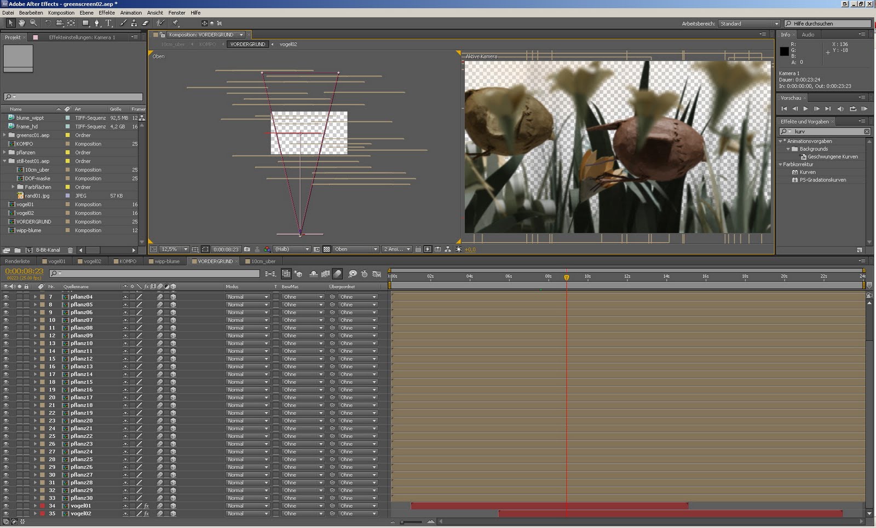Click the 8-Bit-Kanal color depth button
The width and height of the screenshot is (876, 528).
click(x=48, y=250)
